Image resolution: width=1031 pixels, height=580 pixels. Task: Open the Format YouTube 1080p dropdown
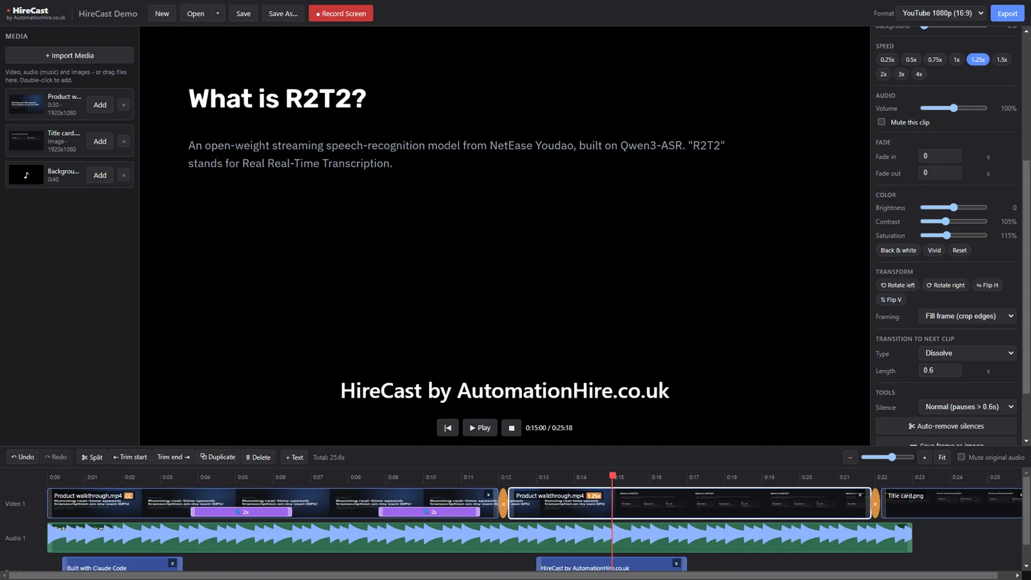click(941, 13)
